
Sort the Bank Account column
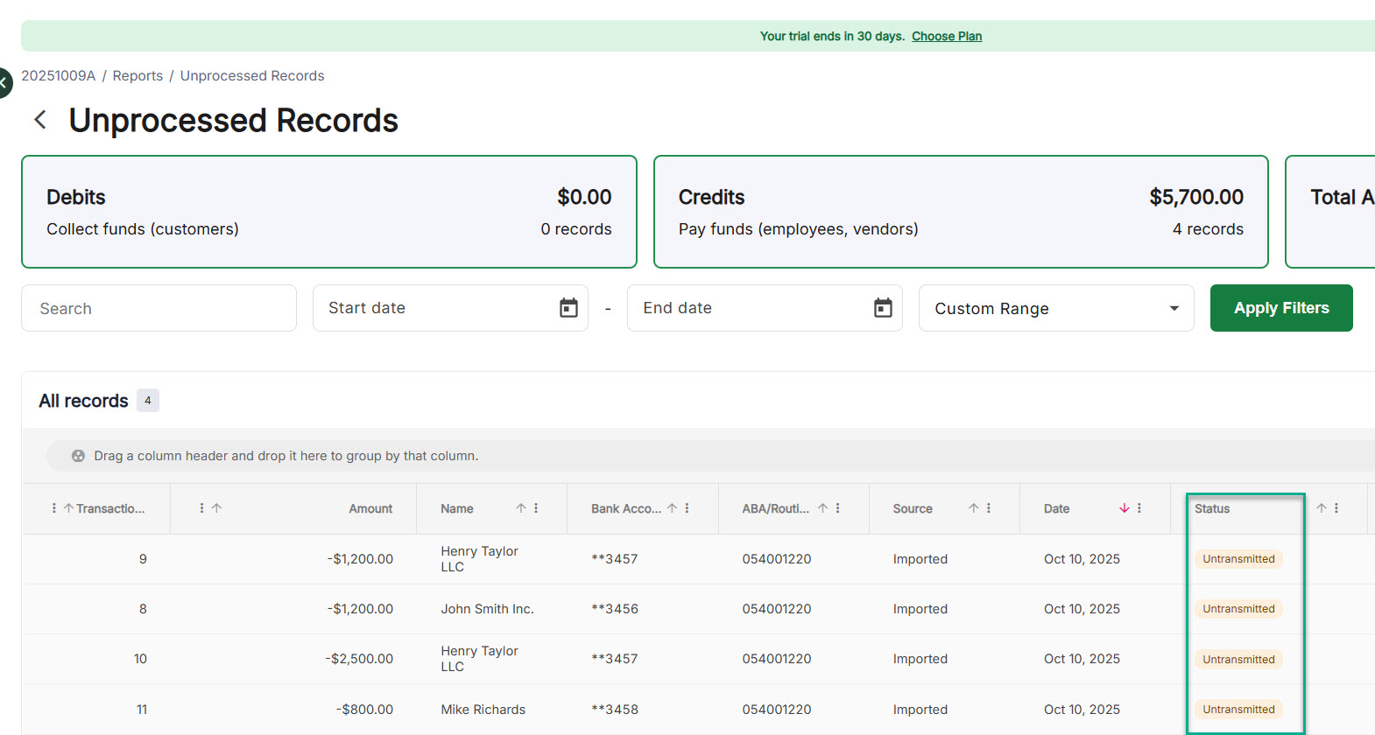click(x=672, y=508)
